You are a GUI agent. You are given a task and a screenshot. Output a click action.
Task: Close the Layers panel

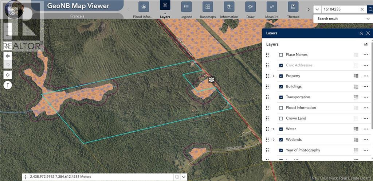click(x=368, y=33)
